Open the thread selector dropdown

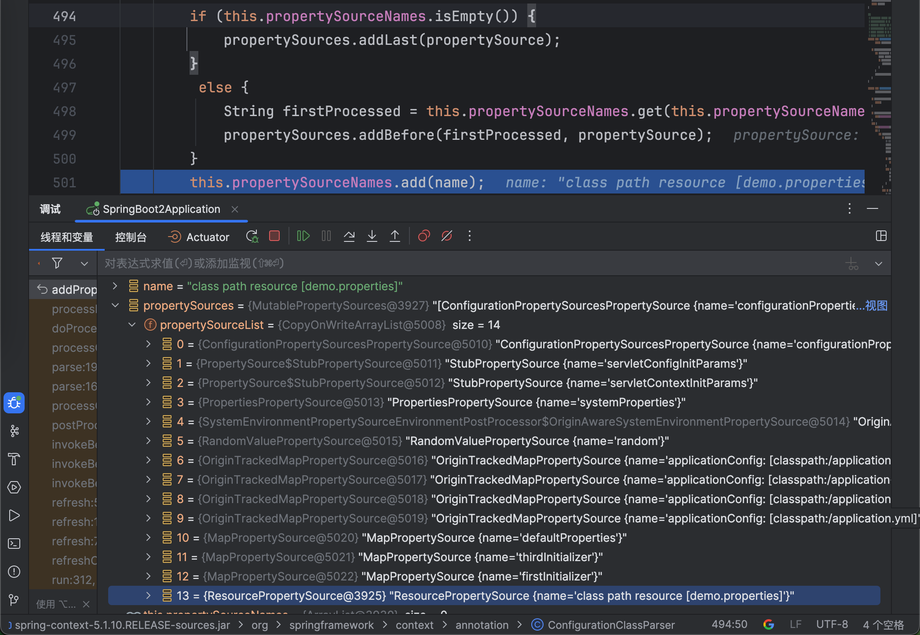(84, 264)
